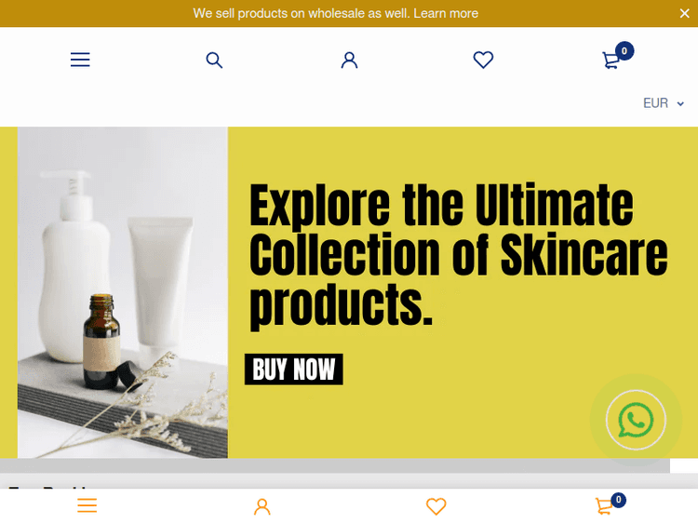This screenshot has width=698, height=524.
Task: Click the Explore the Ultimate Collection headline
Action: 459,255
